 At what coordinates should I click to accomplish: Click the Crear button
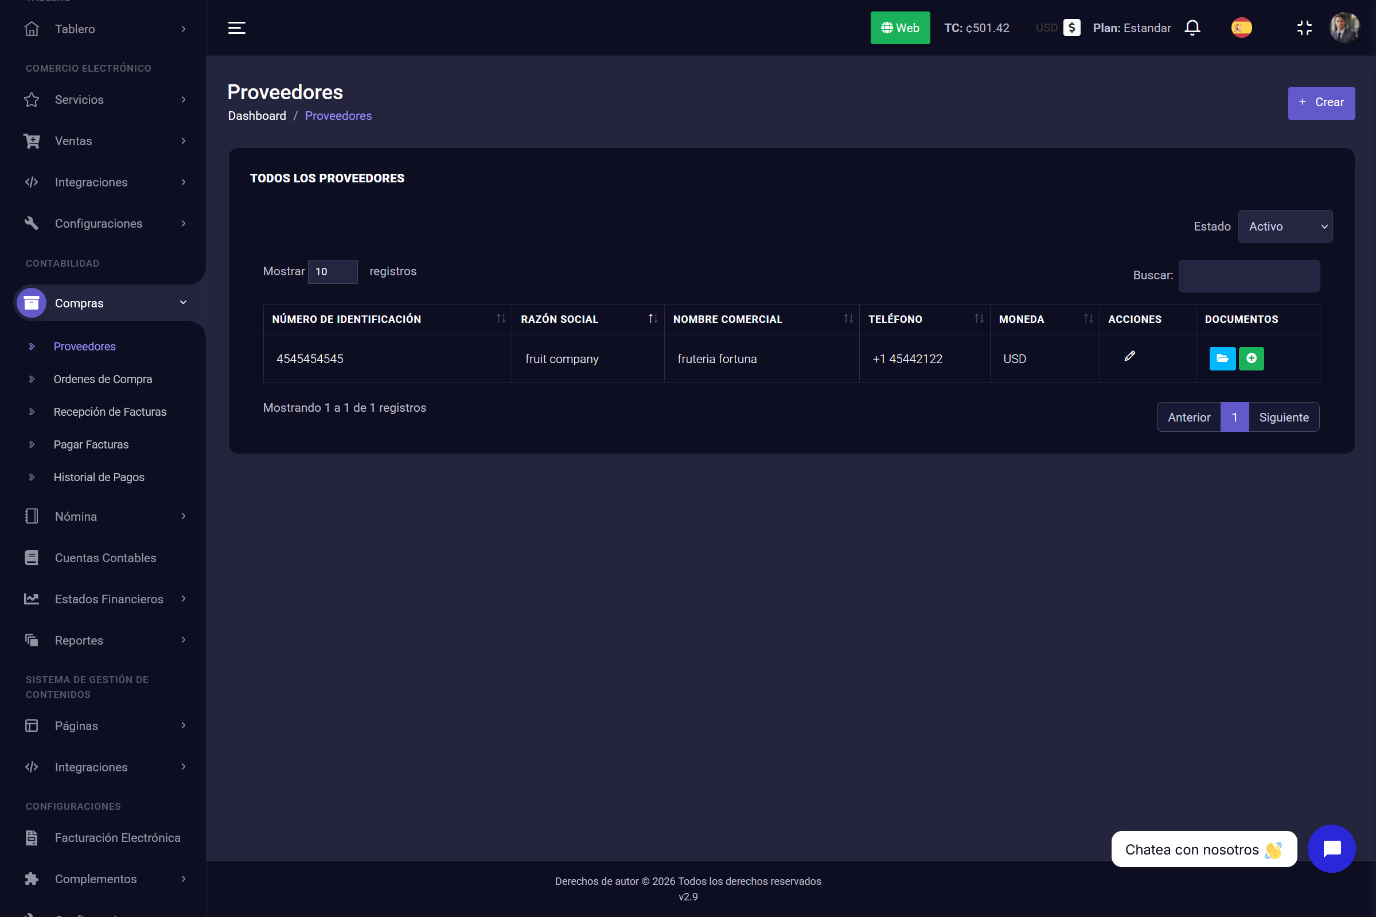click(x=1320, y=103)
